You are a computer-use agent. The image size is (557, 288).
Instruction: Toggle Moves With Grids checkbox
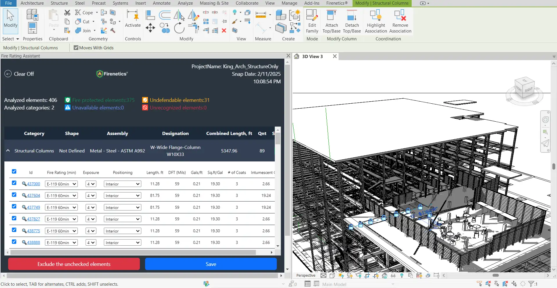pos(76,48)
